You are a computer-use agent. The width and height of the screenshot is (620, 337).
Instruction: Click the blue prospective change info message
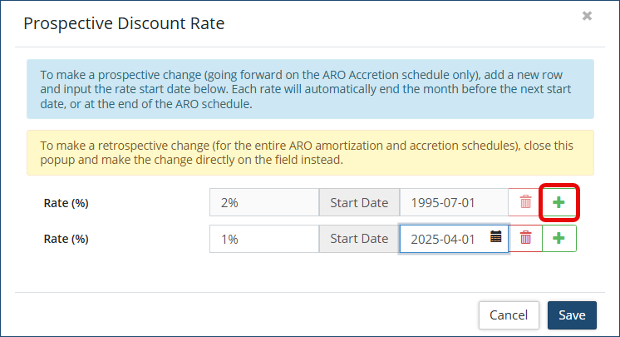point(310,89)
